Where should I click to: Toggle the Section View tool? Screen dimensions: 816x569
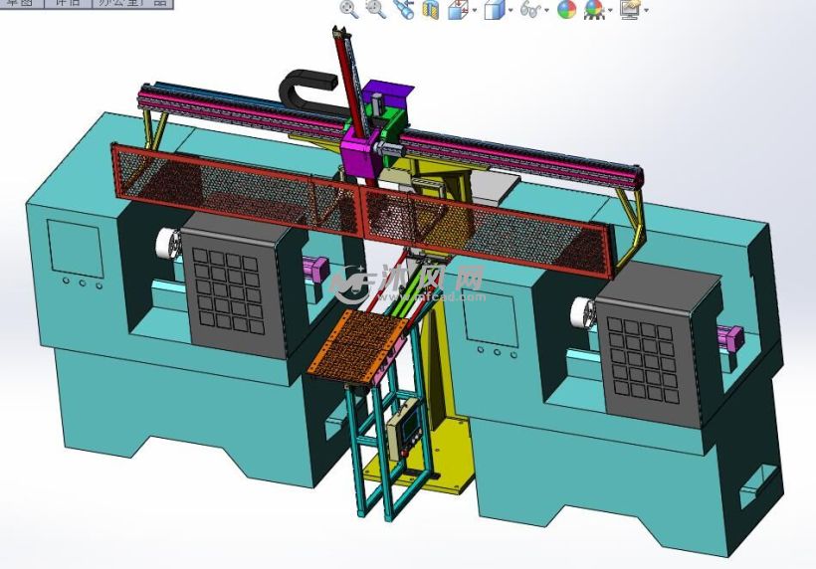click(431, 10)
